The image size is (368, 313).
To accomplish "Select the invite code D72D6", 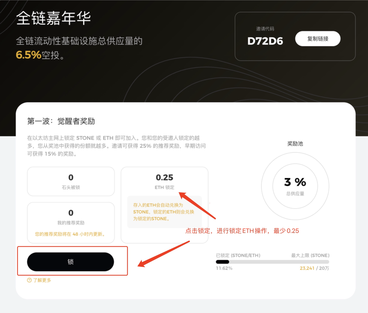I will tap(265, 41).
